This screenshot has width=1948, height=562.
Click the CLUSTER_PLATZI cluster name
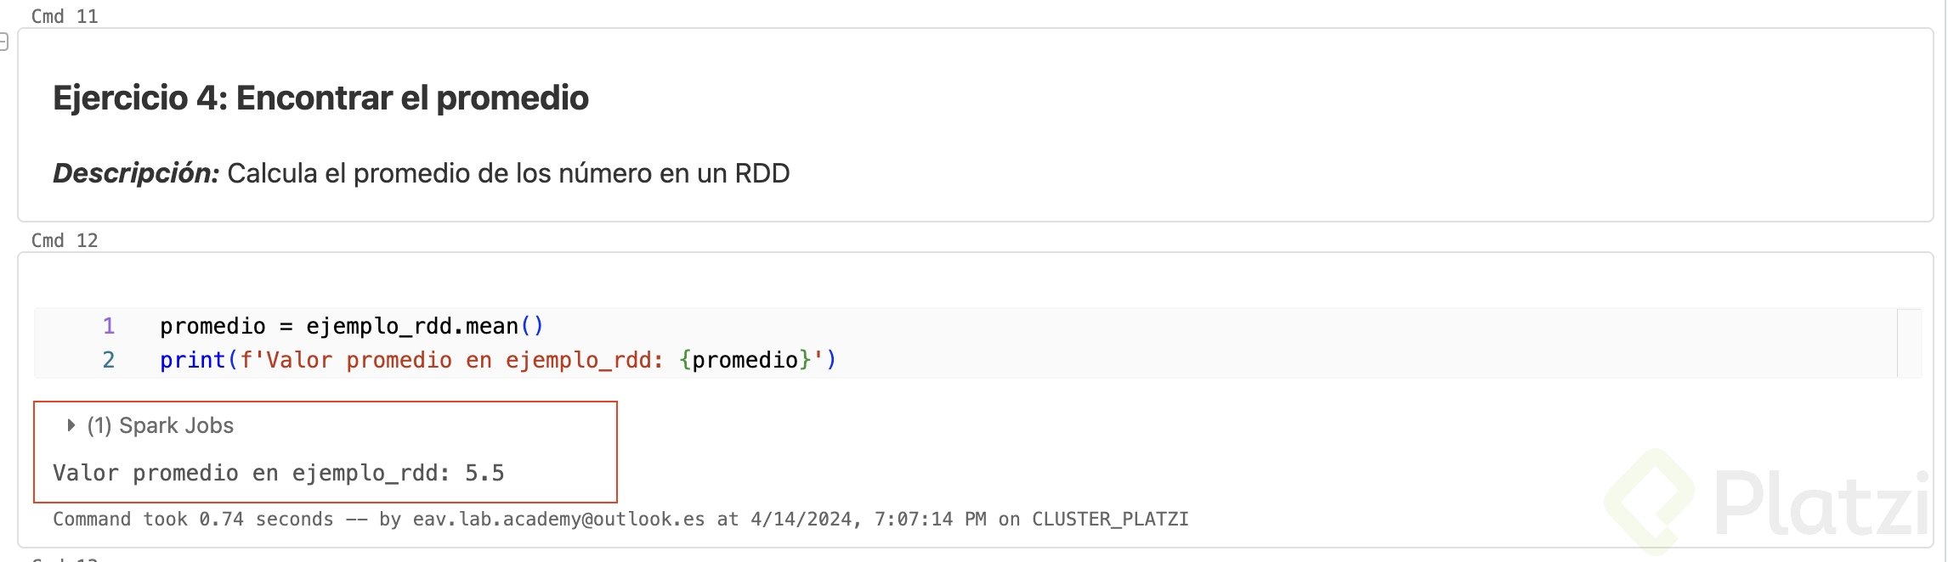click(x=1110, y=520)
